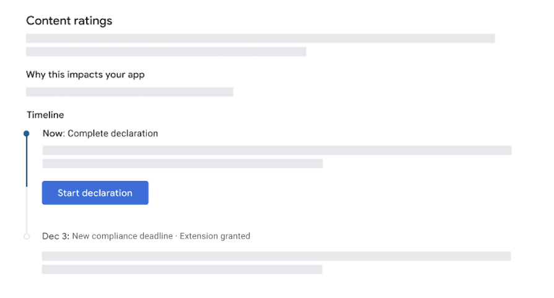Image resolution: width=554 pixels, height=298 pixels.
Task: Click the New compliance deadline text
Action: [x=122, y=236]
